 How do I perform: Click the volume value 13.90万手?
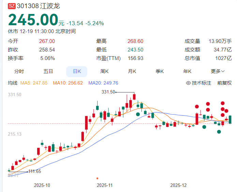(x=220, y=41)
